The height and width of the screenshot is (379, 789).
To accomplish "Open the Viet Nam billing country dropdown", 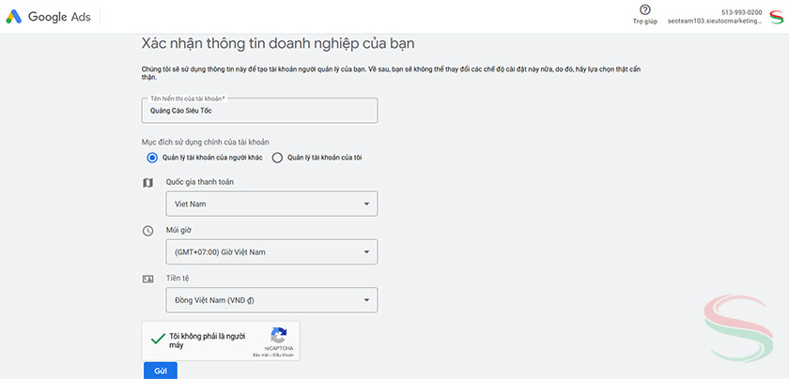I will tap(271, 204).
